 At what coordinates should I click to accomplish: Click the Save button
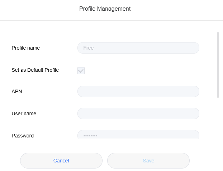tap(148, 161)
